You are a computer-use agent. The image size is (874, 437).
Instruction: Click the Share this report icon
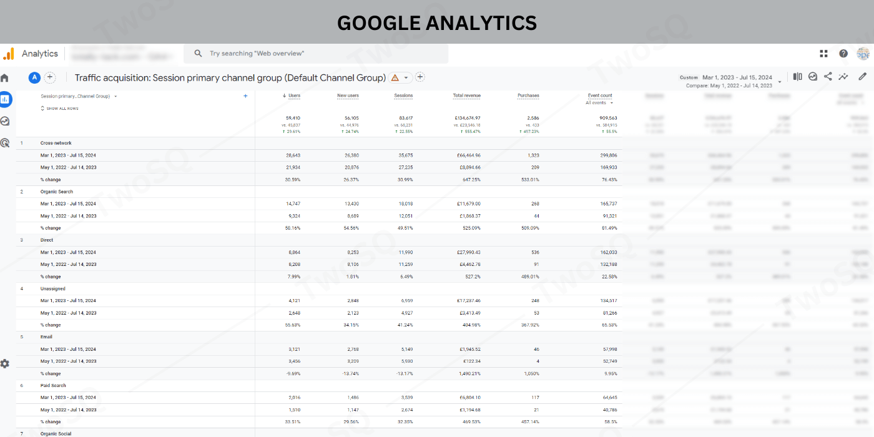coord(828,77)
